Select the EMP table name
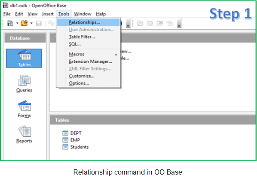Image resolution: width=257 pixels, height=178 pixels. pos(75,140)
